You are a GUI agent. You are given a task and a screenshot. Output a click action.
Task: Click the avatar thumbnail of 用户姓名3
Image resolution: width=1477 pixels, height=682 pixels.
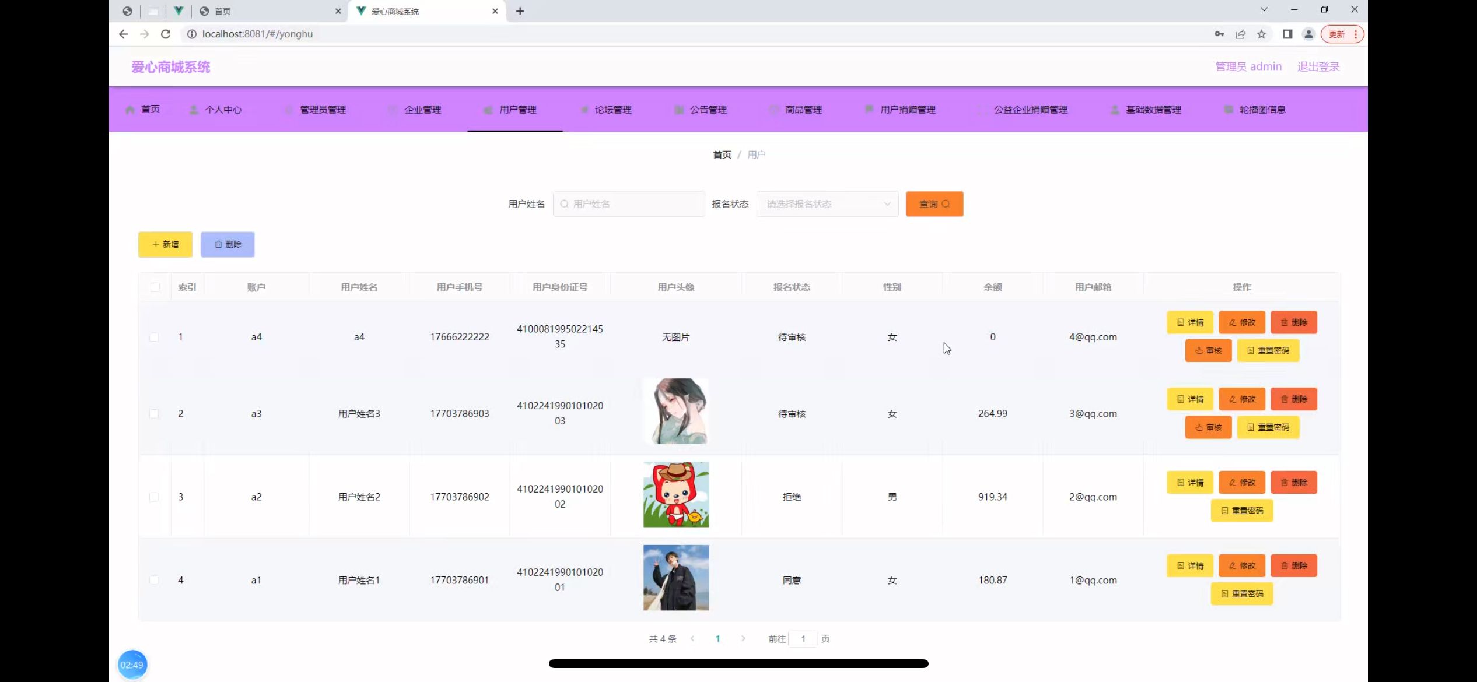[676, 412]
